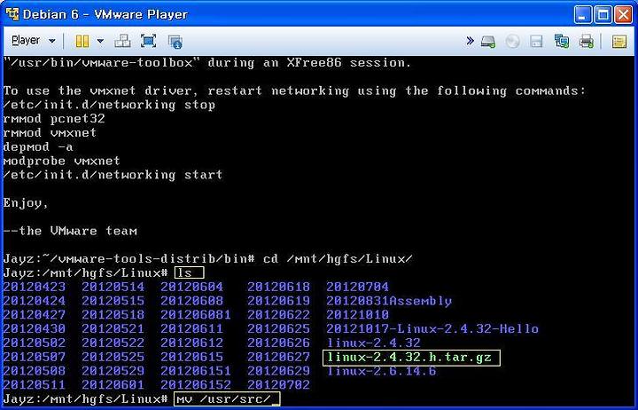Switch to Unity mode

tap(175, 41)
